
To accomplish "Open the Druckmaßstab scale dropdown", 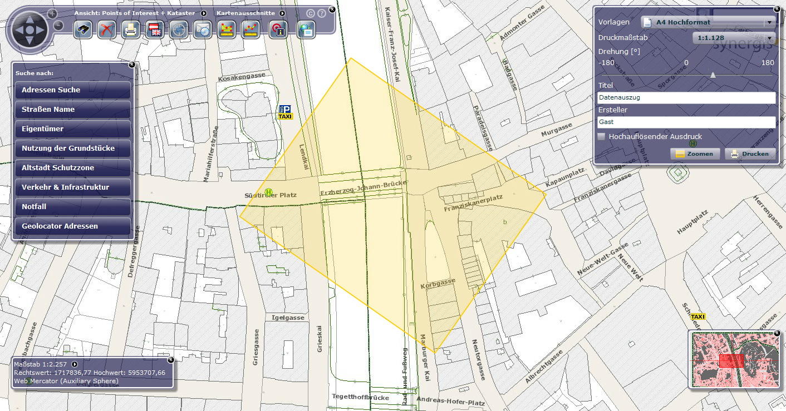I will [x=734, y=38].
